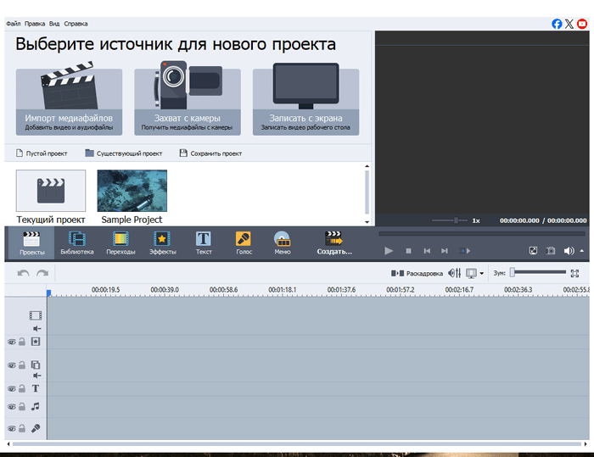594x457 pixels.
Task: Open the Файл menu
Action: tap(13, 24)
